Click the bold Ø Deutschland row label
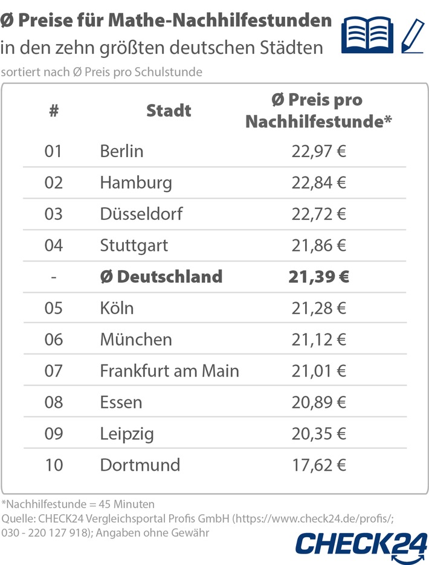 161,277
